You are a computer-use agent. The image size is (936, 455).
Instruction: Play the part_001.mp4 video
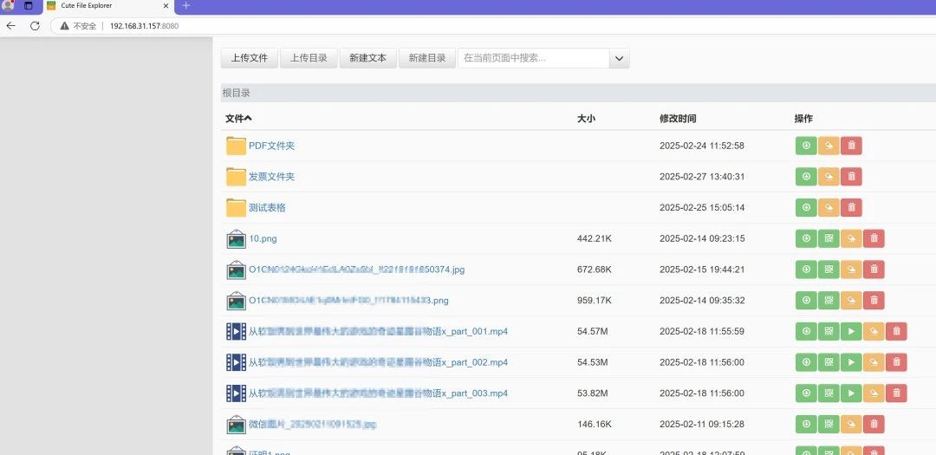pyautogui.click(x=851, y=331)
